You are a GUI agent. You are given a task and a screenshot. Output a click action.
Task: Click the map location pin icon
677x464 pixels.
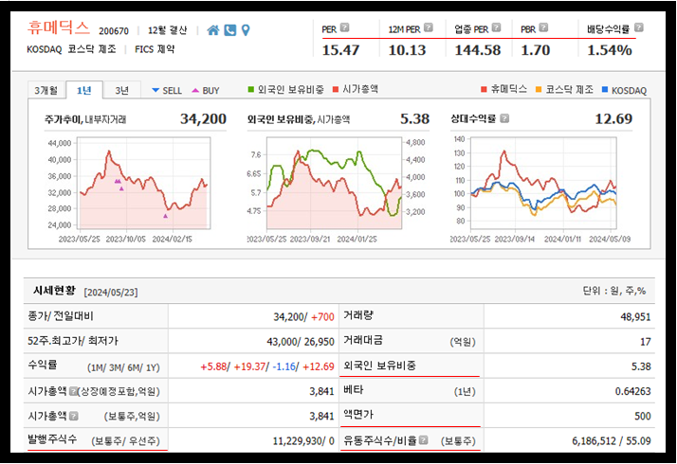(246, 30)
